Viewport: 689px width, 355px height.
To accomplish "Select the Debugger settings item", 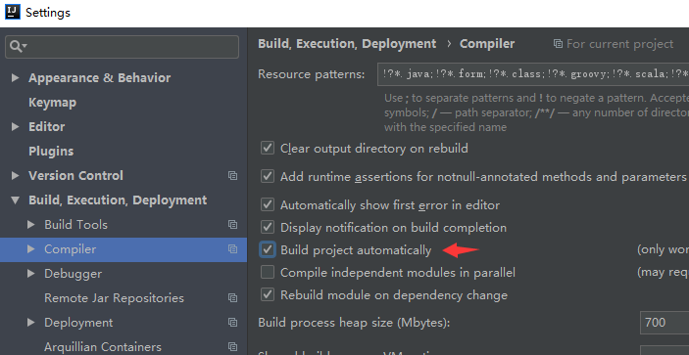I will (x=73, y=274).
